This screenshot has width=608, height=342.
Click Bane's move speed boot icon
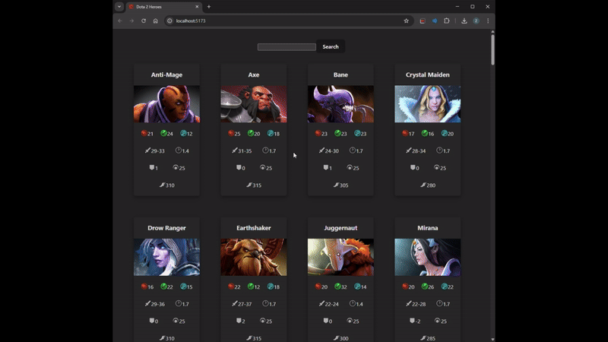point(336,185)
